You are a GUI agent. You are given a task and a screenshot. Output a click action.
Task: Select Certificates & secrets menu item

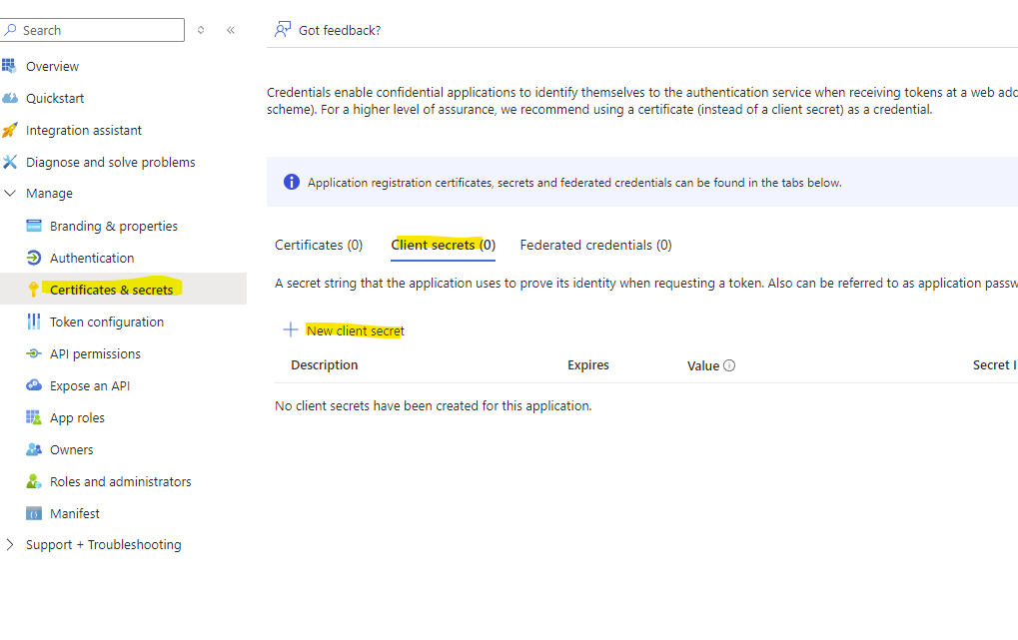[111, 290]
